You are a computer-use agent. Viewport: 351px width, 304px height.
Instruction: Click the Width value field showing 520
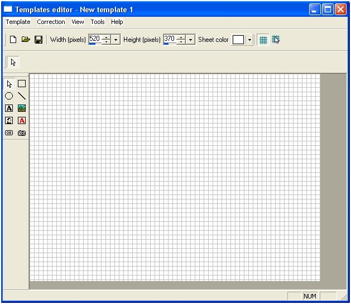(x=95, y=40)
